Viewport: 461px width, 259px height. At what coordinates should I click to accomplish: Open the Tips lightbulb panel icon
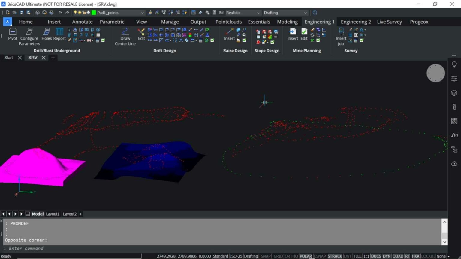454,65
